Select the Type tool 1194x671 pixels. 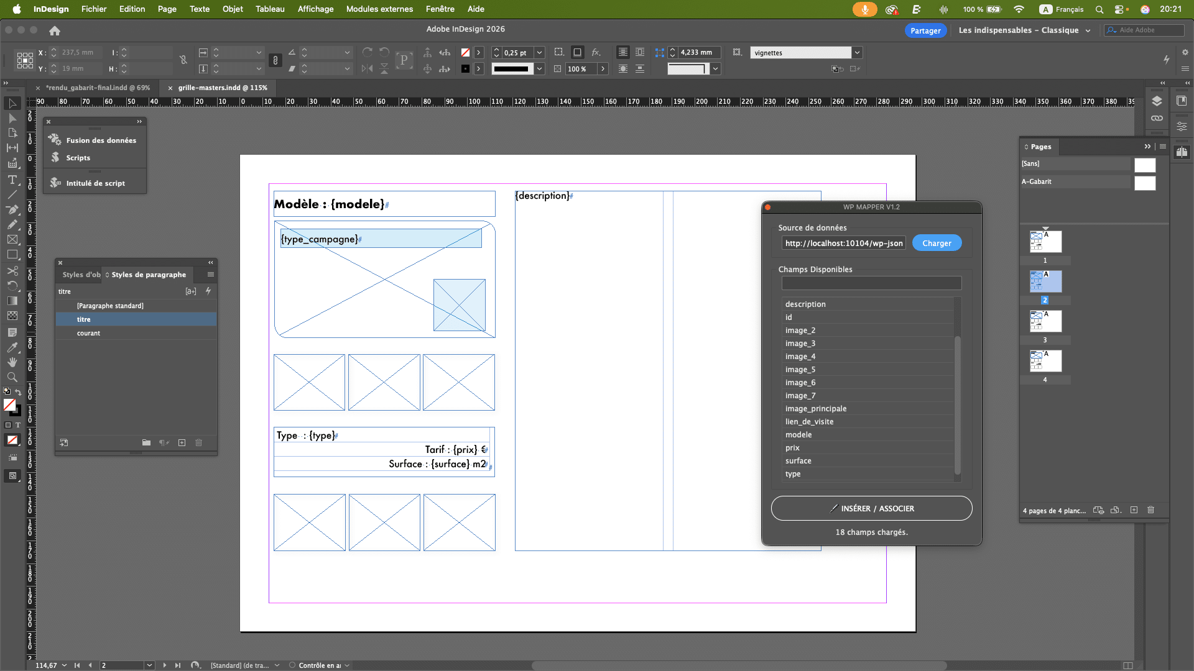pyautogui.click(x=12, y=180)
